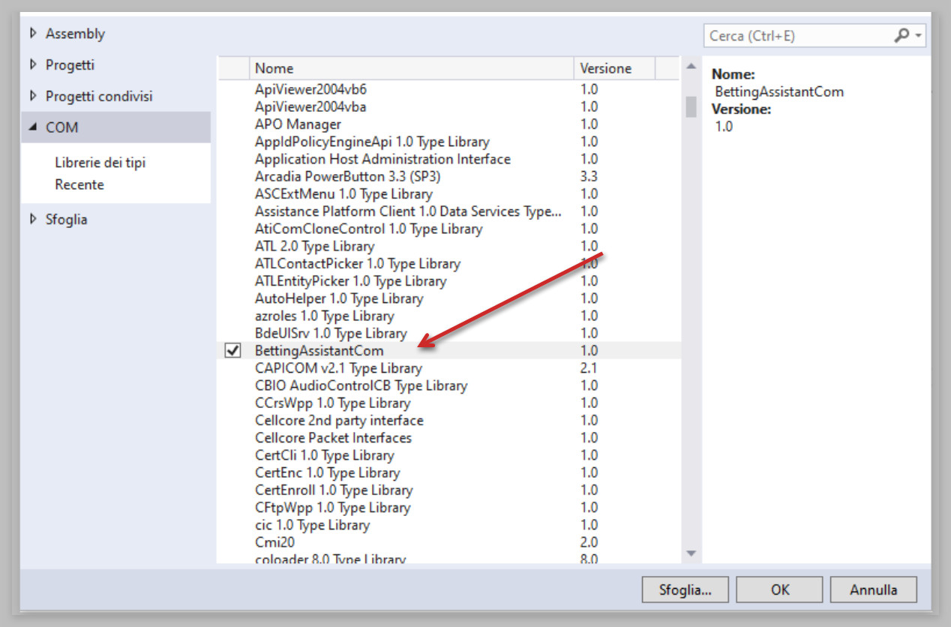Open the Recente subcategory

coord(79,184)
